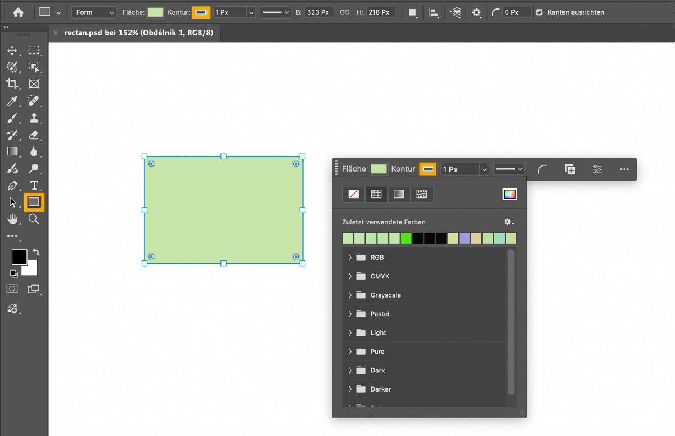675x436 pixels.
Task: Expand the RGB swatch folder
Action: click(350, 258)
